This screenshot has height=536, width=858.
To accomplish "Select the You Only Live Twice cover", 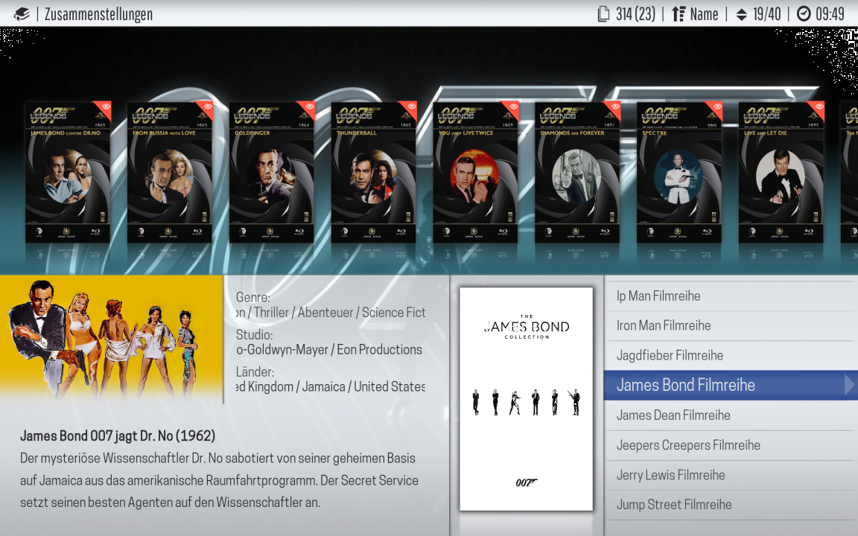I will click(475, 172).
